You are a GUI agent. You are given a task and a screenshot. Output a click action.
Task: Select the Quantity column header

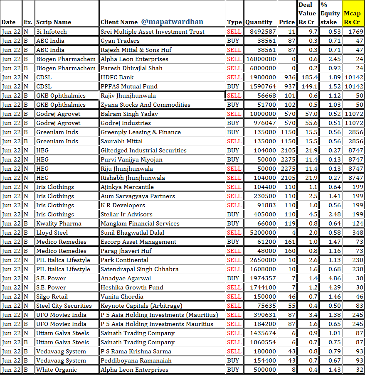tap(260, 13)
